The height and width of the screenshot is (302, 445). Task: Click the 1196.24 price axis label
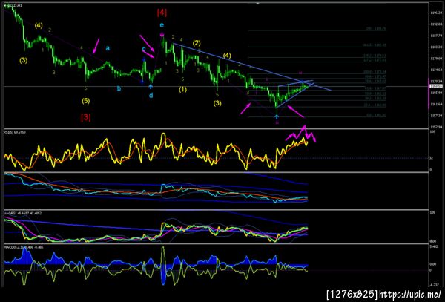click(435, 13)
